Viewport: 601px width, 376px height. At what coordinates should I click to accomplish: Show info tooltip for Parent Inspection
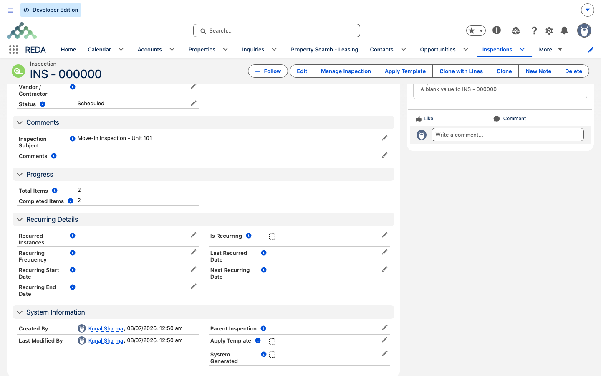pos(263,328)
